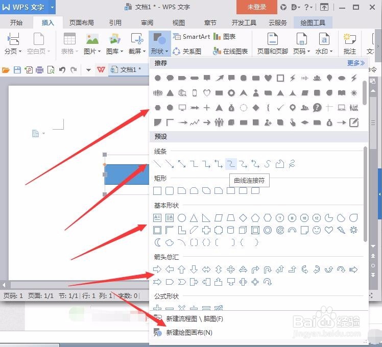Click the undo icon

(62, 70)
